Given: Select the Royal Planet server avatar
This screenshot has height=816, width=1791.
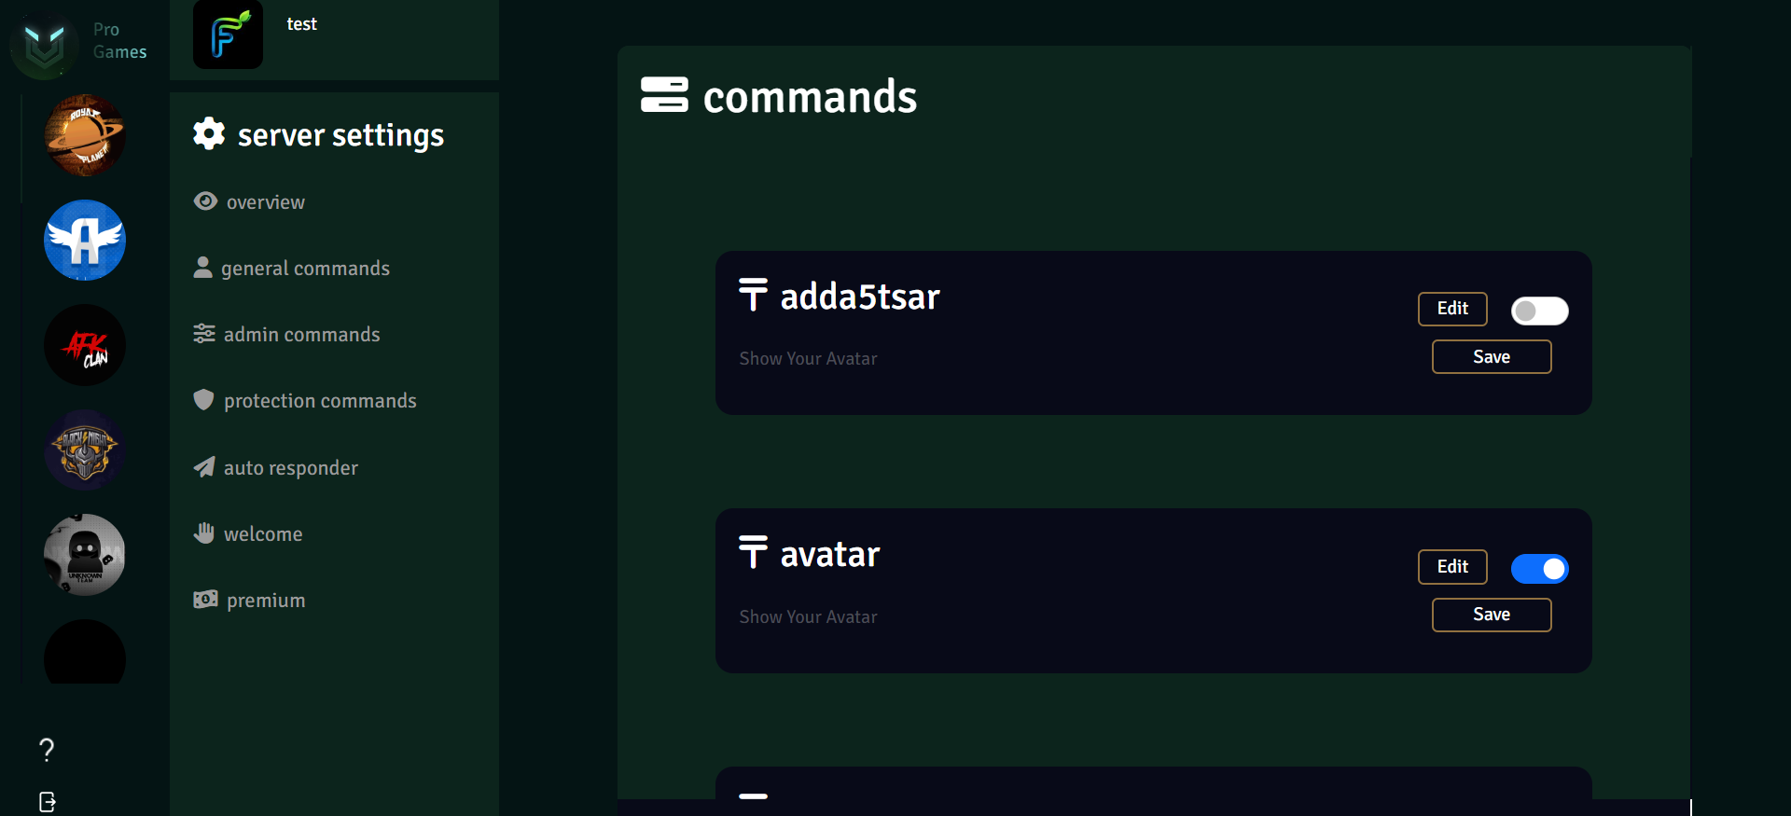Looking at the screenshot, I should pos(85,135).
